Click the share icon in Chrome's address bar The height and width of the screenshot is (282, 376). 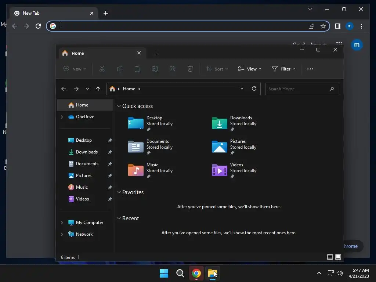pyautogui.click(x=311, y=26)
